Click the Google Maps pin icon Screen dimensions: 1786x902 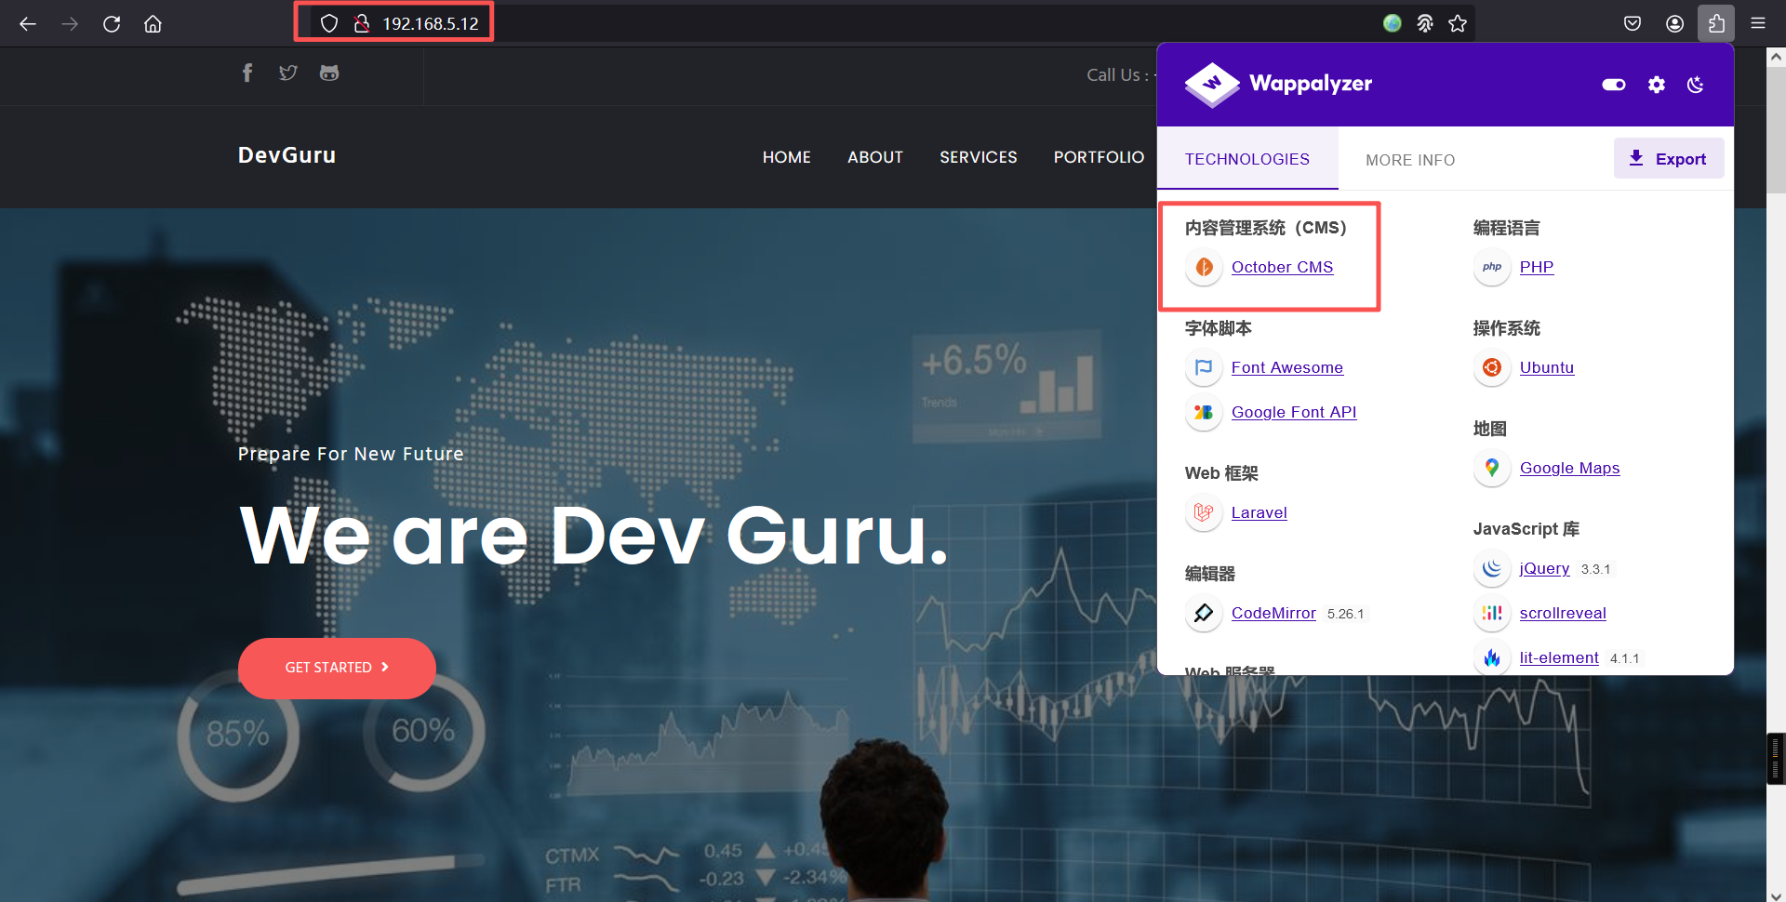tap(1492, 468)
